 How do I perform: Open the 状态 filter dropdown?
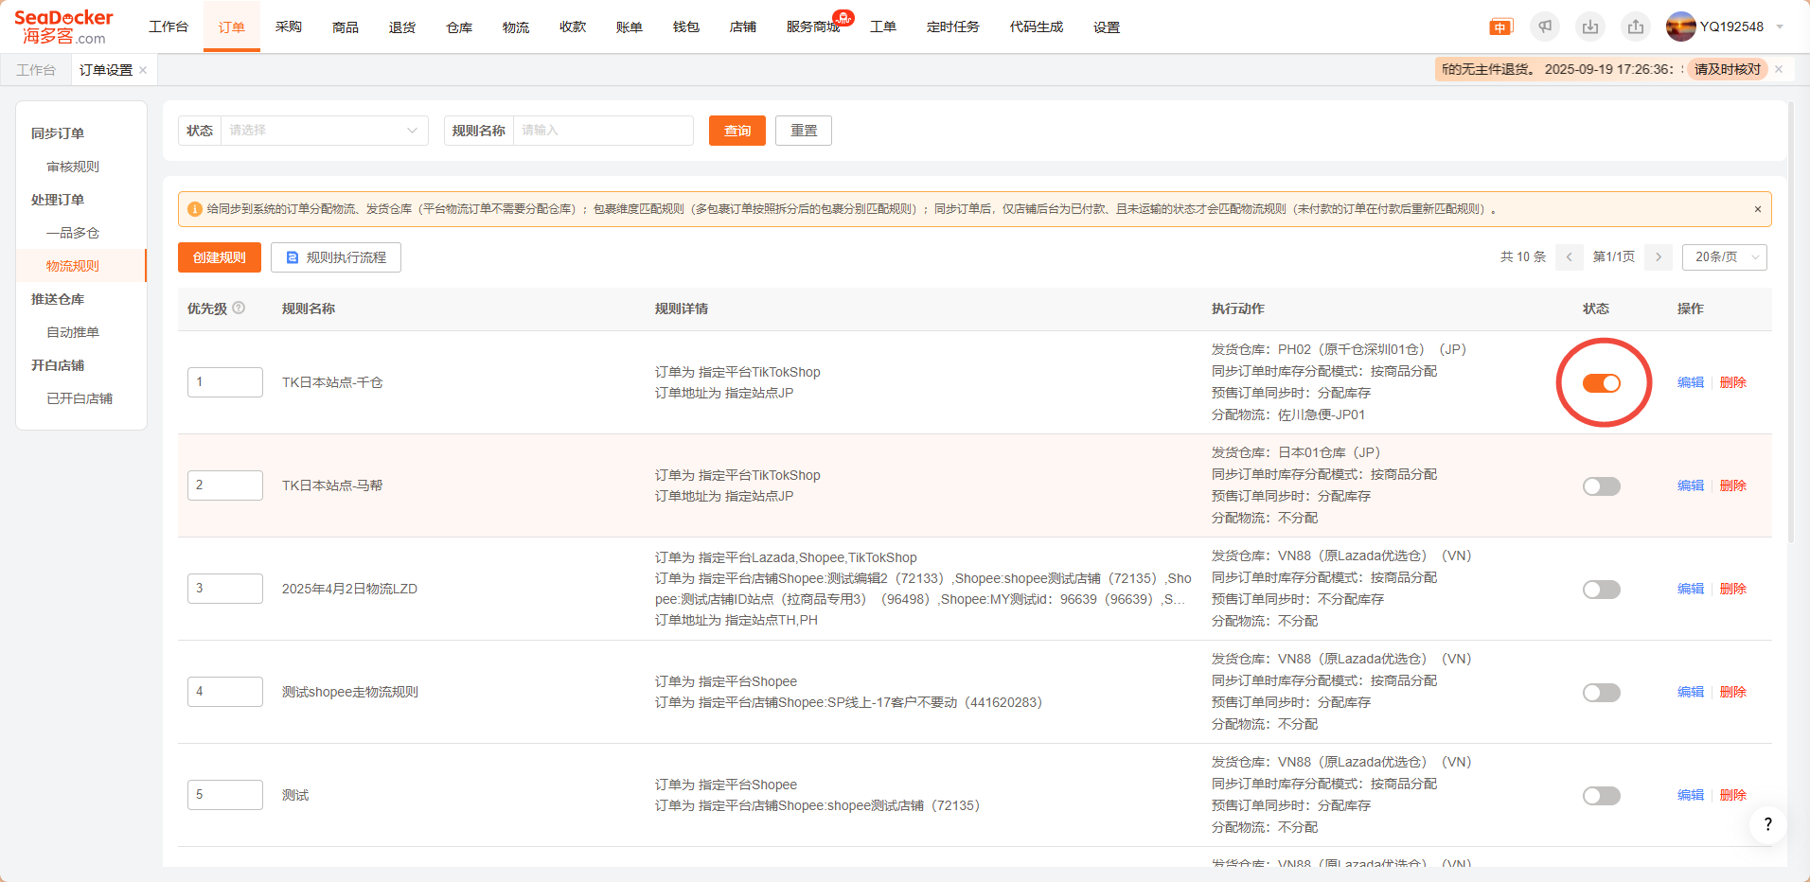coord(323,131)
